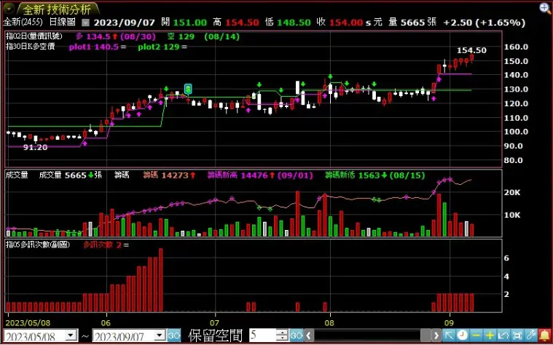Click the +2.50 (+1.65%) change value
Viewport: 553px width, 345px height.
(x=485, y=23)
